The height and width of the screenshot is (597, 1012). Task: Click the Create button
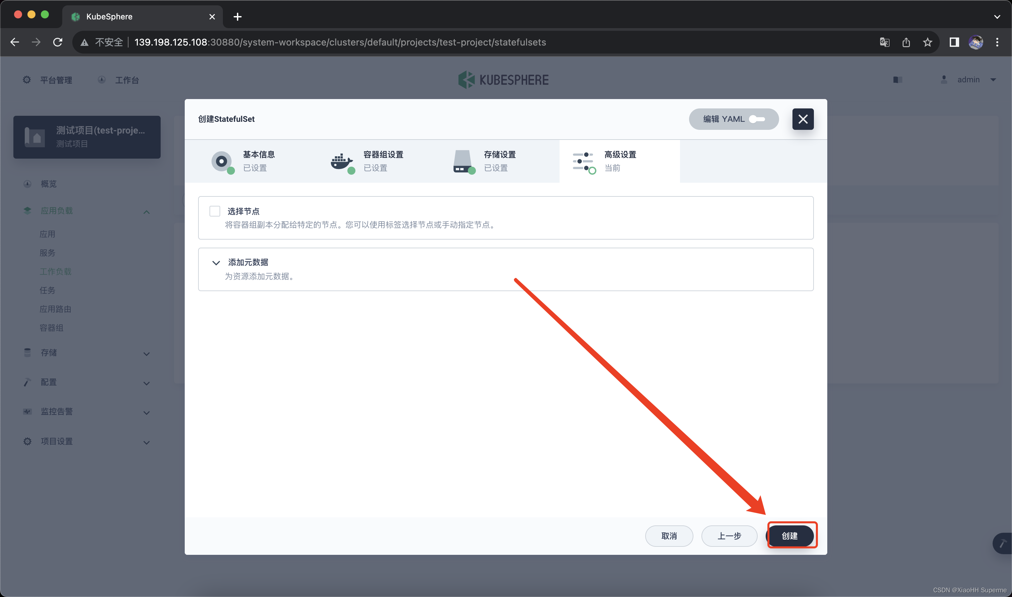pos(790,536)
